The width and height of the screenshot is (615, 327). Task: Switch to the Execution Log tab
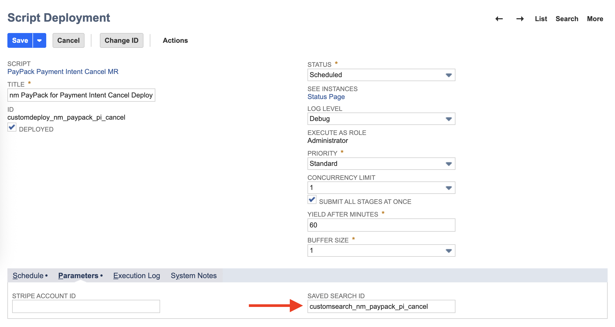(137, 275)
